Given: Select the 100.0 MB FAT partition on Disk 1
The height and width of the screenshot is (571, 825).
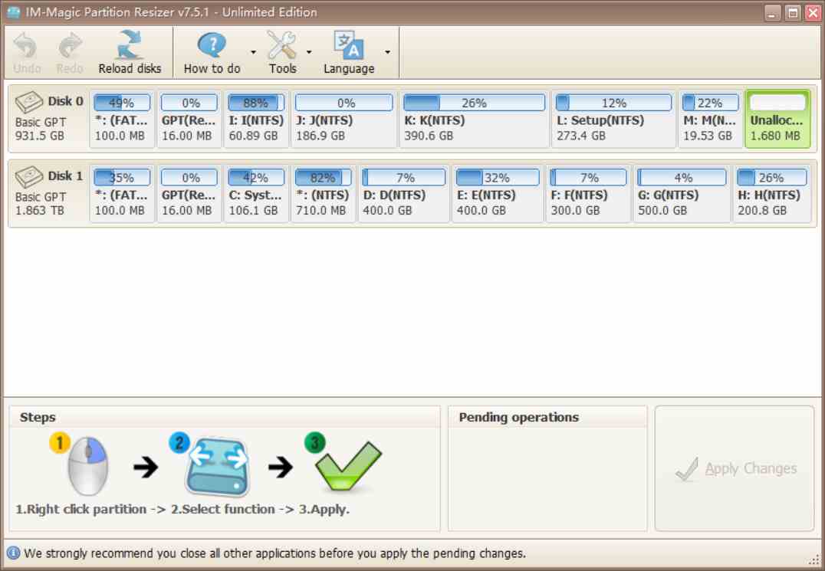Looking at the screenshot, I should pyautogui.click(x=122, y=193).
